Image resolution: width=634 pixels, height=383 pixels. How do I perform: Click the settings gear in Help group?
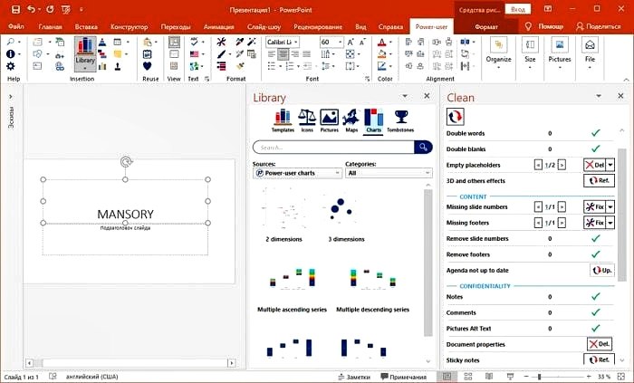coord(11,66)
